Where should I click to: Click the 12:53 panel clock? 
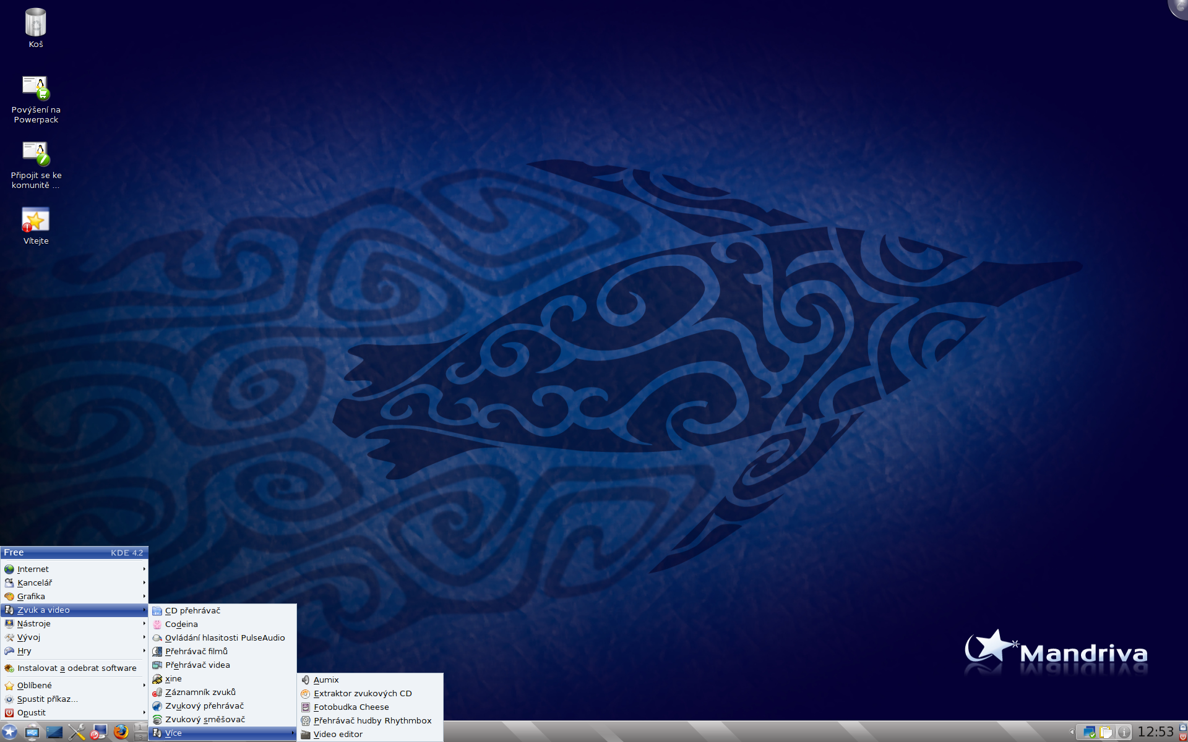1155,732
